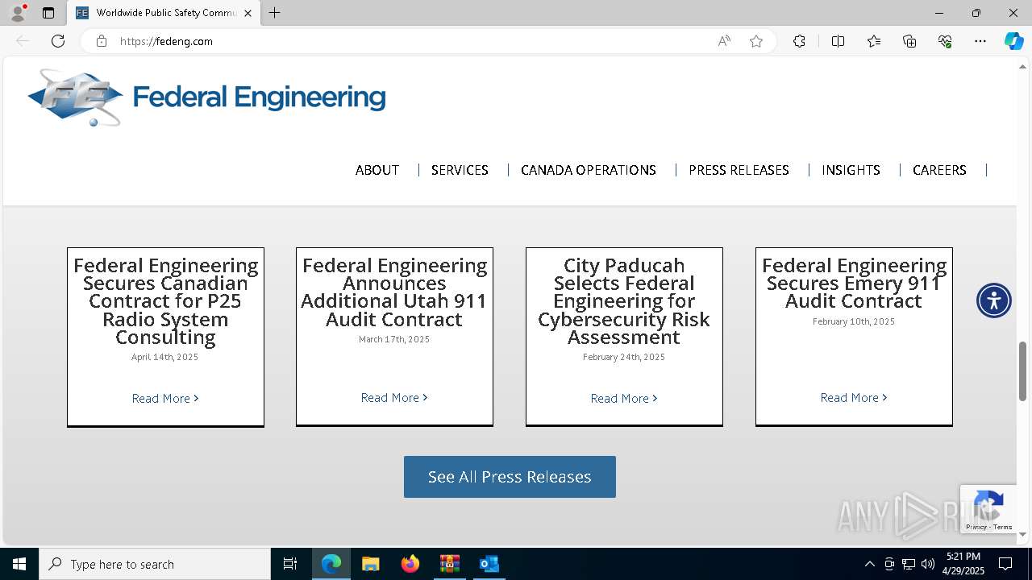The width and height of the screenshot is (1032, 580).
Task: Read More about Emery 911 Audit
Action: point(854,397)
